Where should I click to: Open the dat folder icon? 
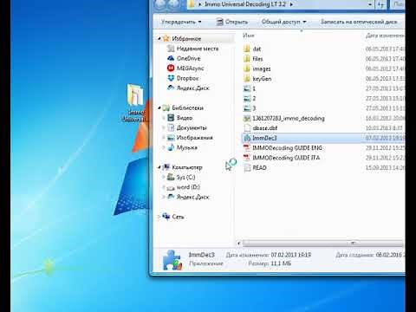click(247, 49)
